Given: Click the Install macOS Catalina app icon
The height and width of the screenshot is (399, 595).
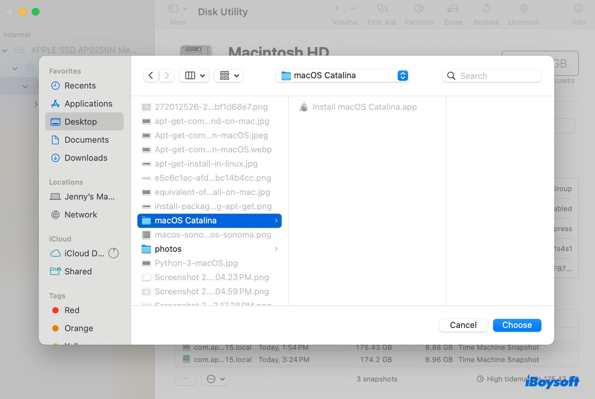Looking at the screenshot, I should 304,107.
